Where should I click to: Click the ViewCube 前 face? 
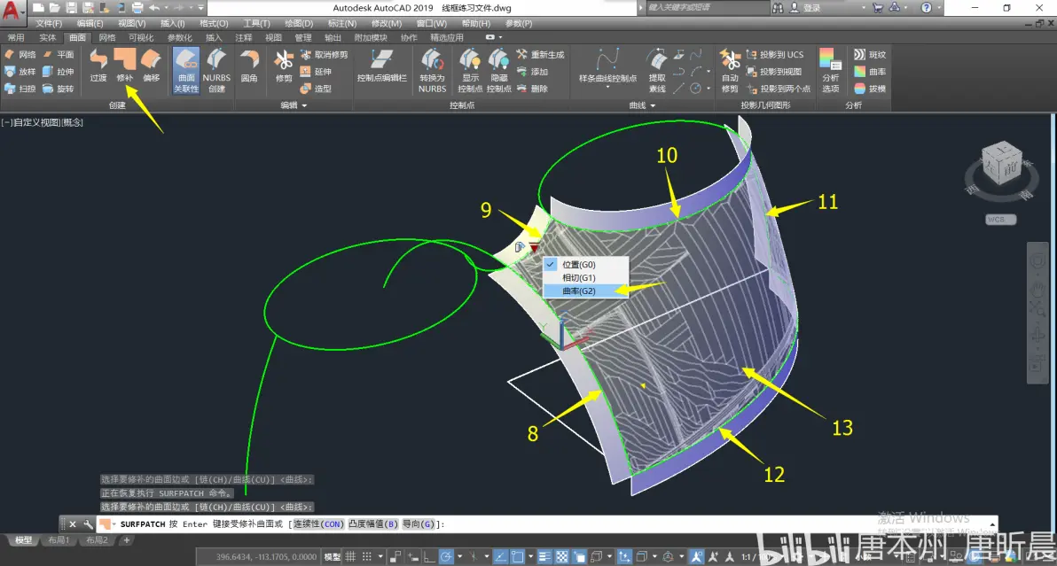(1009, 168)
